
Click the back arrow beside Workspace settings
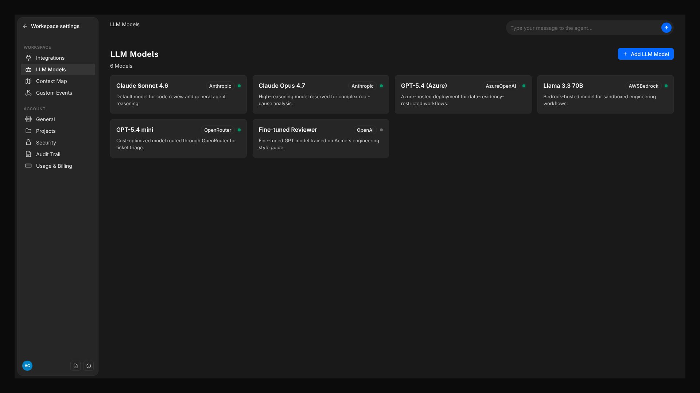25,26
